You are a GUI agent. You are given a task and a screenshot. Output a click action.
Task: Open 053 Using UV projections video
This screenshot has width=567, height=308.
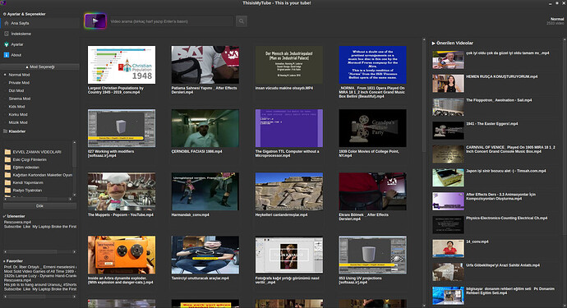[372, 255]
